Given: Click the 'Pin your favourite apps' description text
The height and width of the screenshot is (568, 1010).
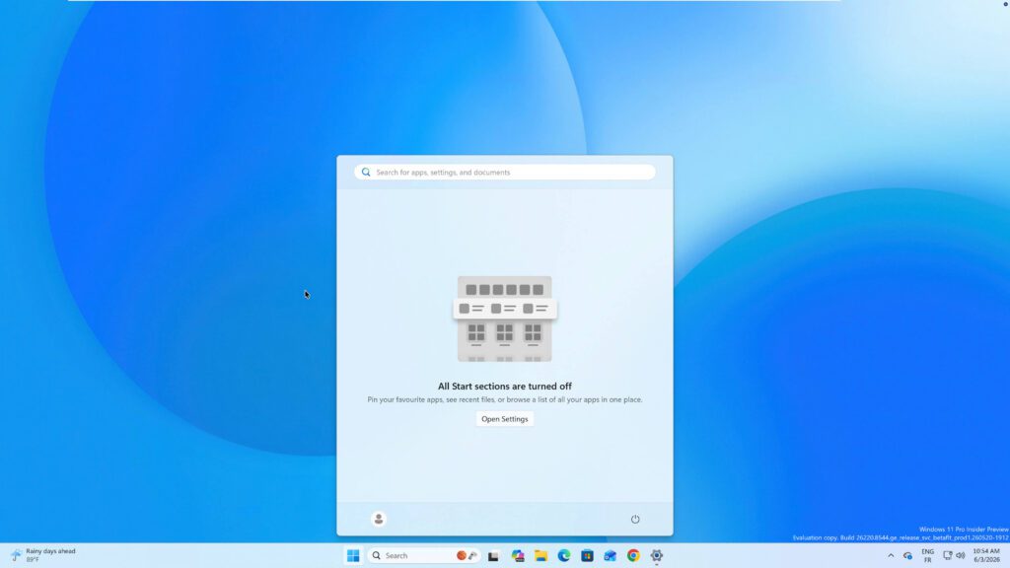Looking at the screenshot, I should (504, 400).
